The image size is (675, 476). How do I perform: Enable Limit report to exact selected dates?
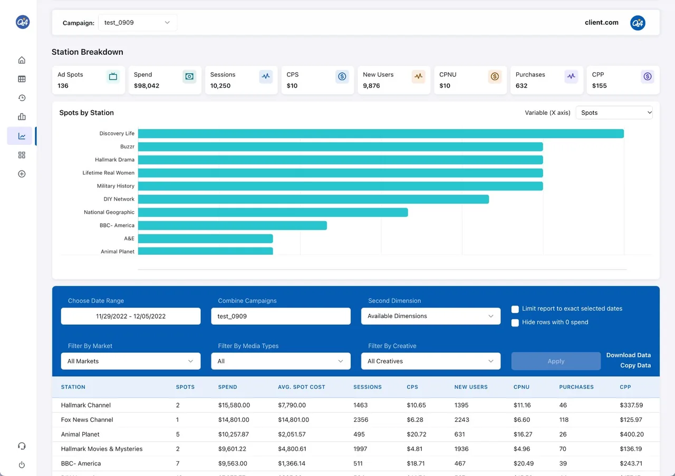coord(515,309)
